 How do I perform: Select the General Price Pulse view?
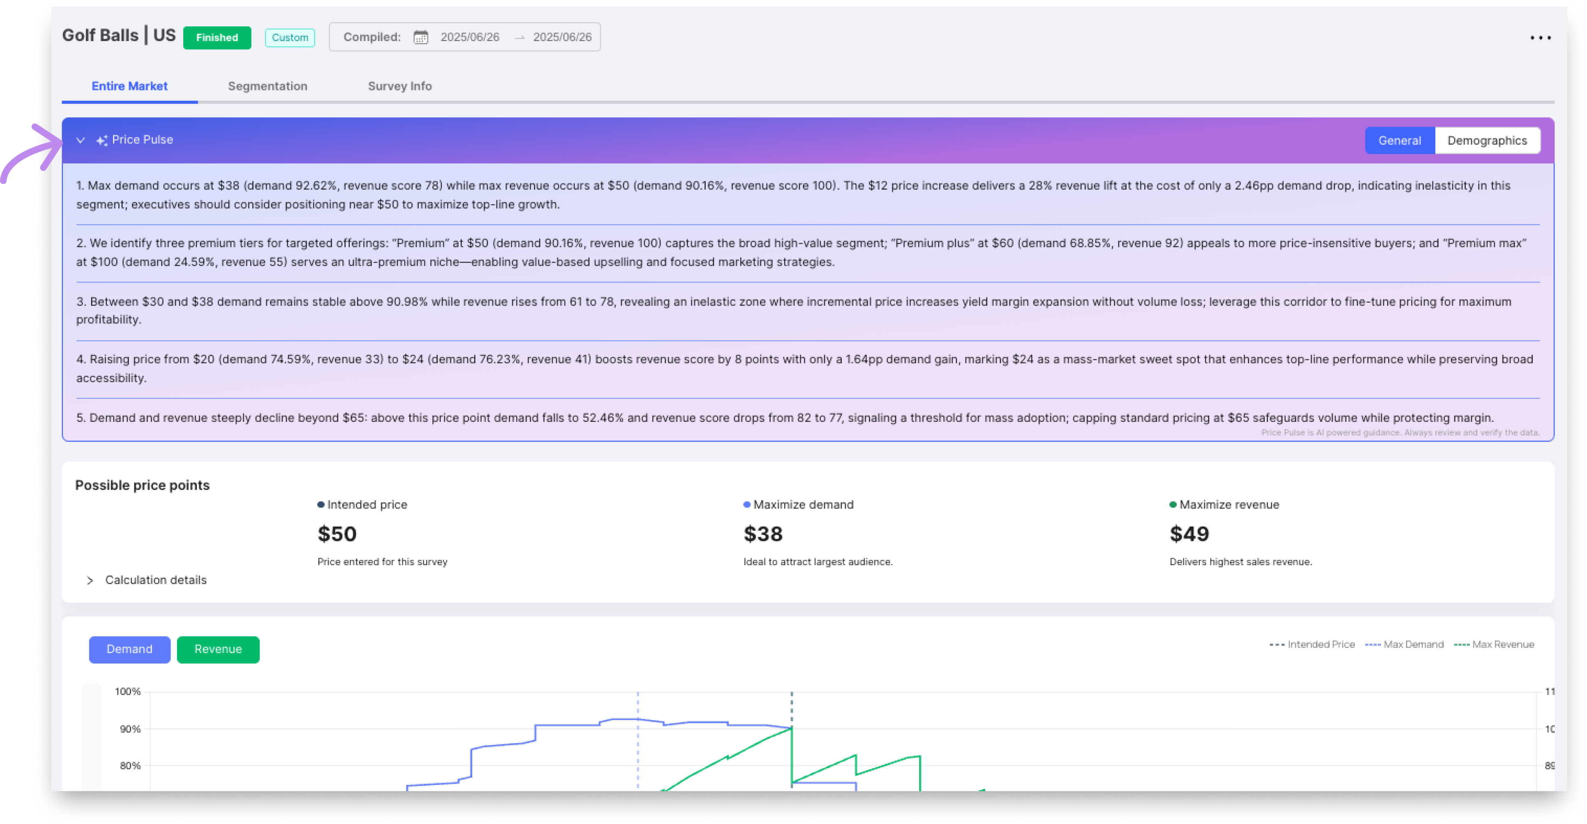pos(1399,140)
